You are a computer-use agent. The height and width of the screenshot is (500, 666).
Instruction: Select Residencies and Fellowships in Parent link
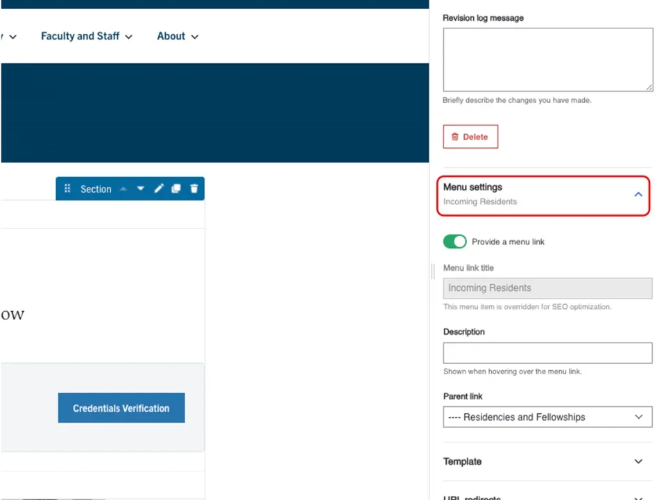[x=547, y=417]
